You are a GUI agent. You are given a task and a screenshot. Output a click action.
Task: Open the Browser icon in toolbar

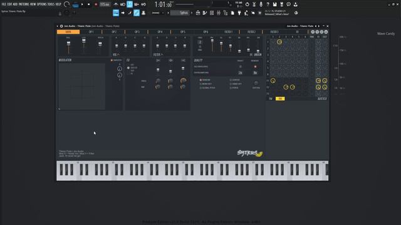click(x=226, y=12)
